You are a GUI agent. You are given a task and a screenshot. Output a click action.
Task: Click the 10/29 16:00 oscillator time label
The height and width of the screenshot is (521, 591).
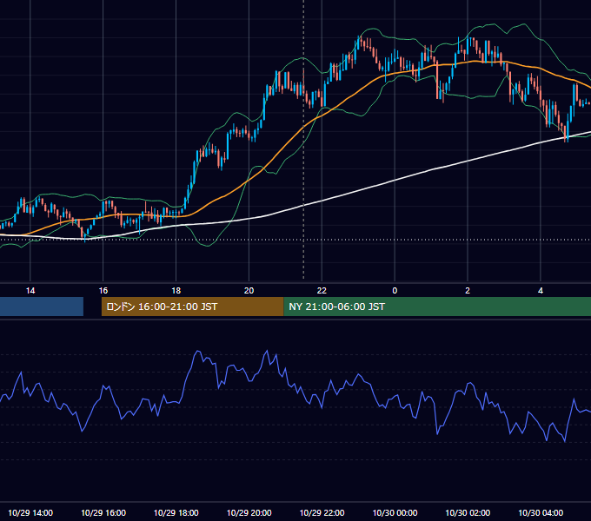click(103, 512)
